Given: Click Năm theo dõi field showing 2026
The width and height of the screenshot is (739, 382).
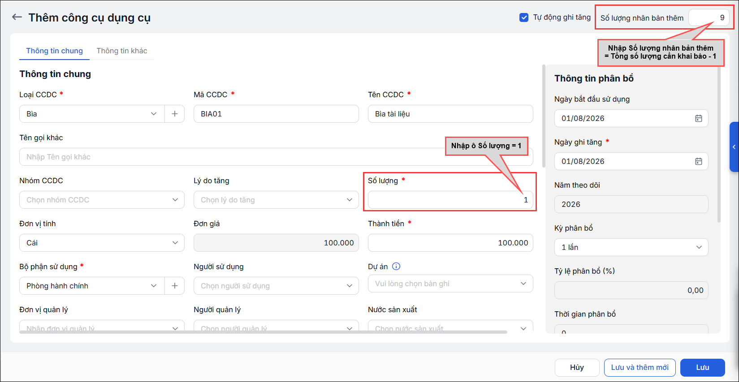Looking at the screenshot, I should click(x=631, y=204).
